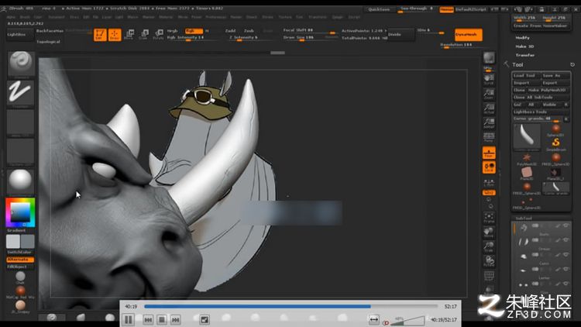
Task: Open the material sphere selector
Action: pyautogui.click(x=21, y=181)
